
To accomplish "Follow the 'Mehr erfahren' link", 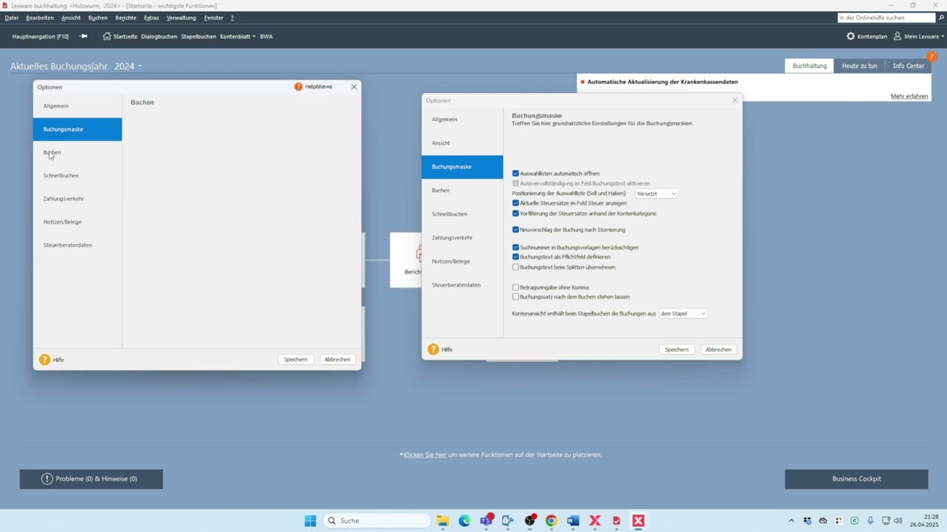I will (909, 96).
